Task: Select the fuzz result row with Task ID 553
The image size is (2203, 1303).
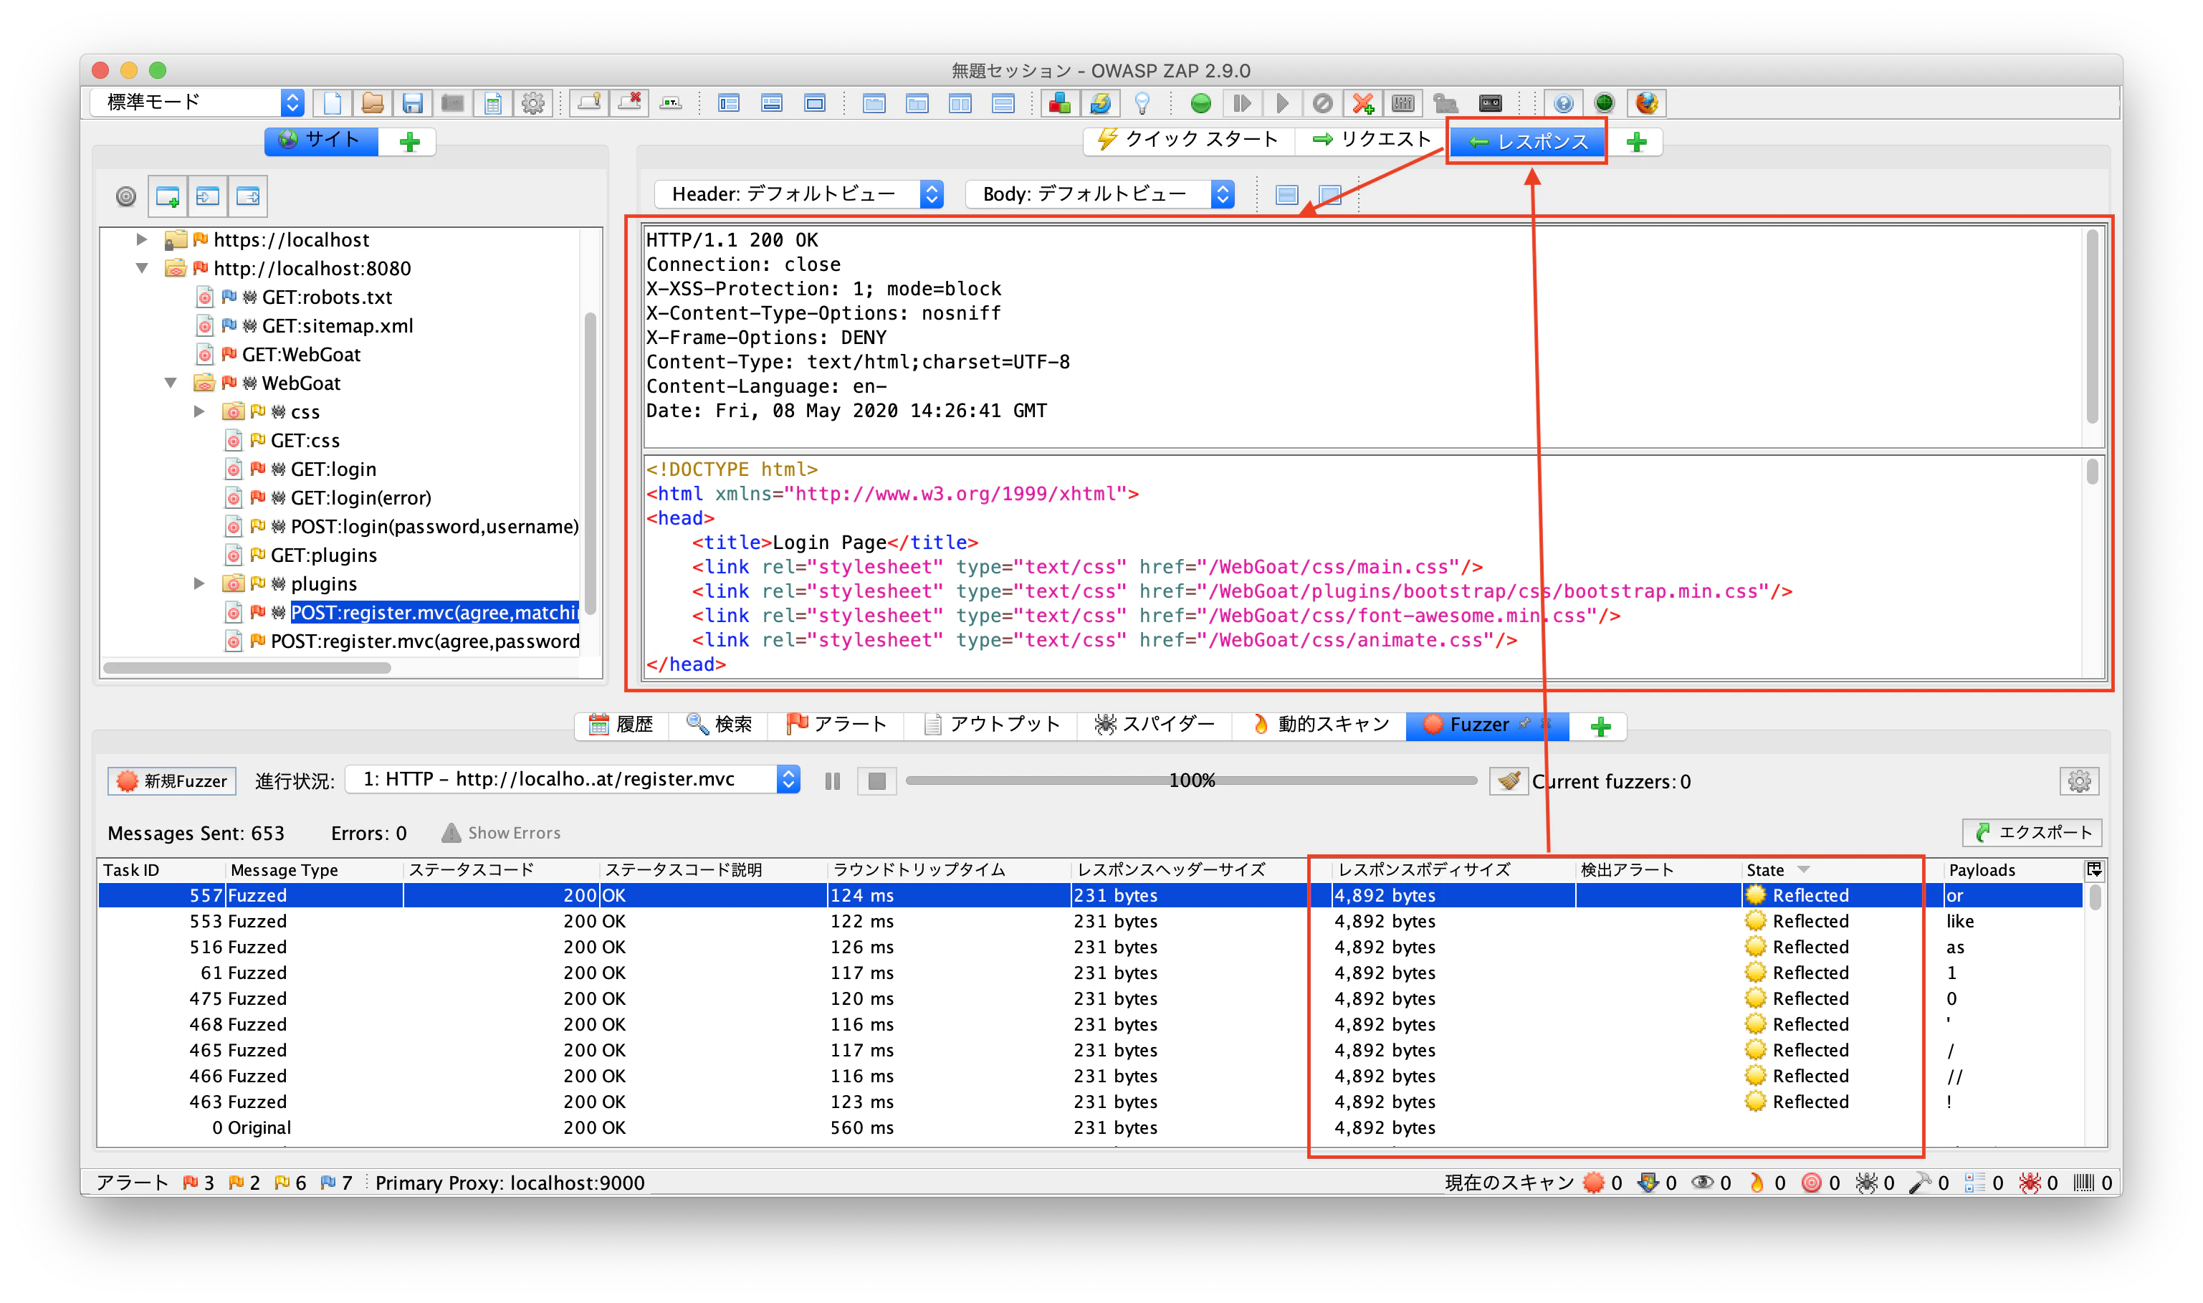Action: [x=1090, y=920]
